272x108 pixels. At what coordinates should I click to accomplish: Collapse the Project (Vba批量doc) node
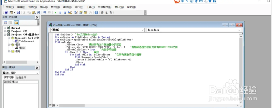point(5,35)
